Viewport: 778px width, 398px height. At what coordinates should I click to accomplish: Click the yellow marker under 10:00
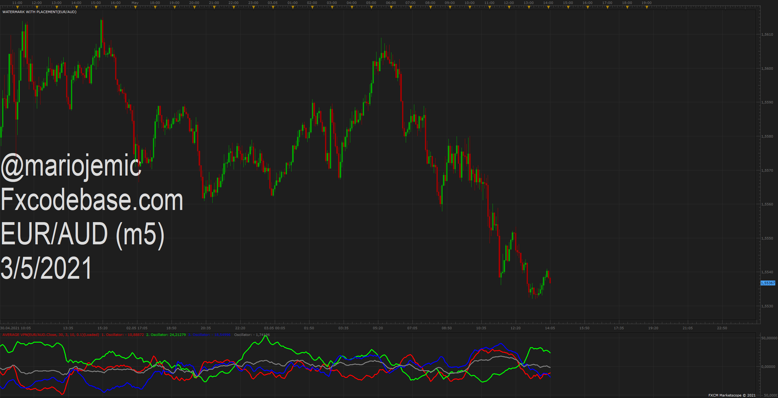click(470, 7)
